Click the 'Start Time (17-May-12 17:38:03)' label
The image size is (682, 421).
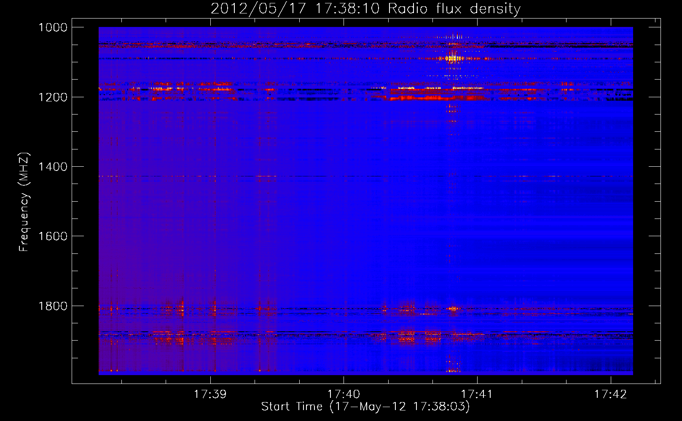365,406
